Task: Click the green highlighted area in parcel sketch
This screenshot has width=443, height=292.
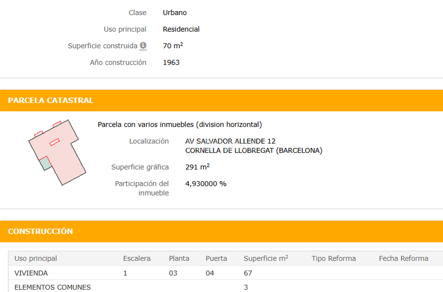Action: 45,163
